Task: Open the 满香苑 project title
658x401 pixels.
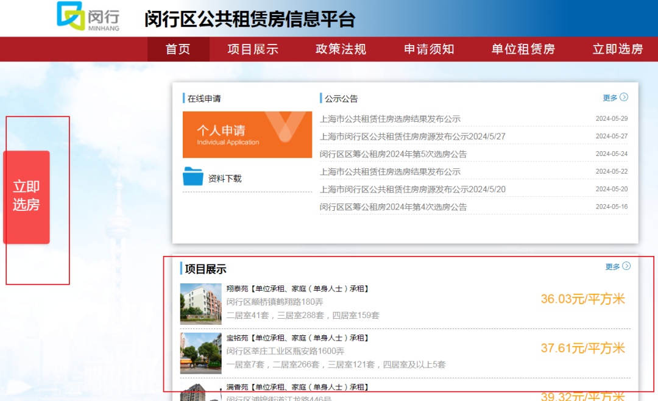Action: tap(297, 387)
